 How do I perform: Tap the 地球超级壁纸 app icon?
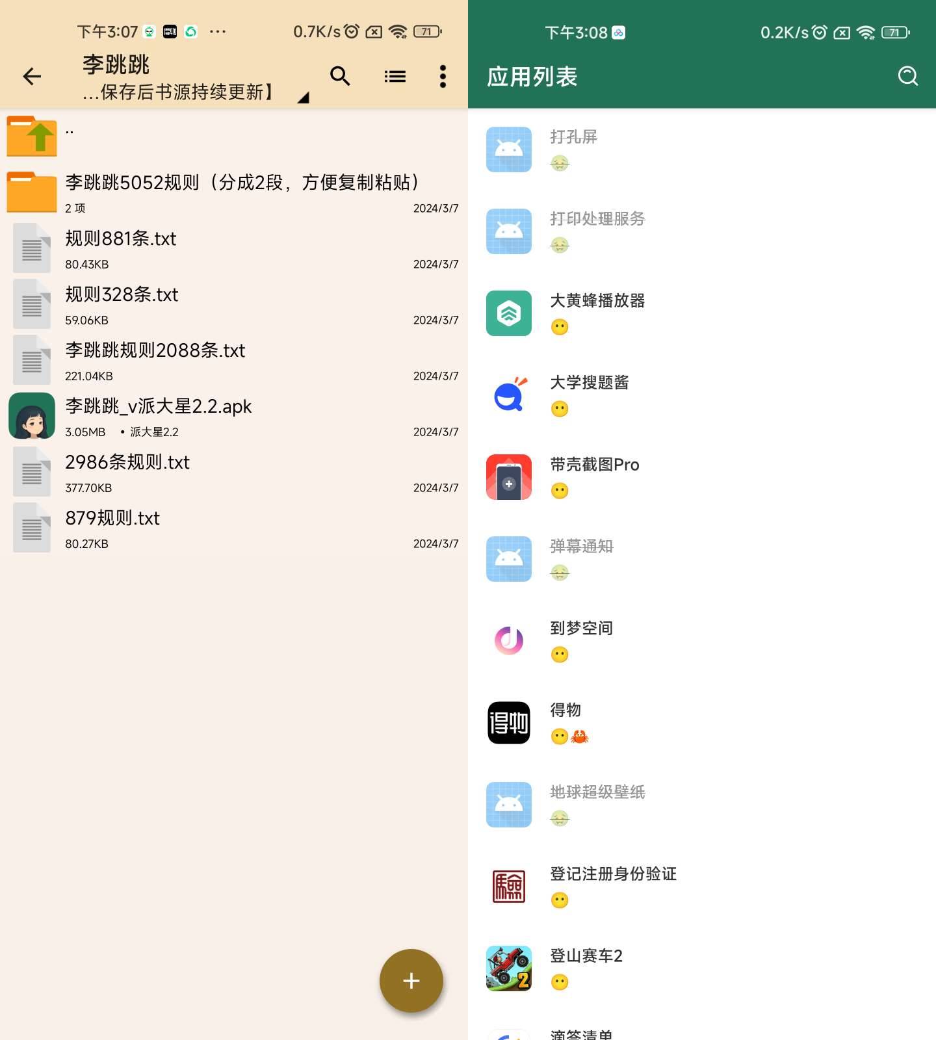point(509,805)
